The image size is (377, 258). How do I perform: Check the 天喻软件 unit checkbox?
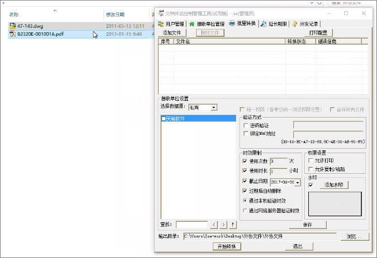[x=164, y=119]
